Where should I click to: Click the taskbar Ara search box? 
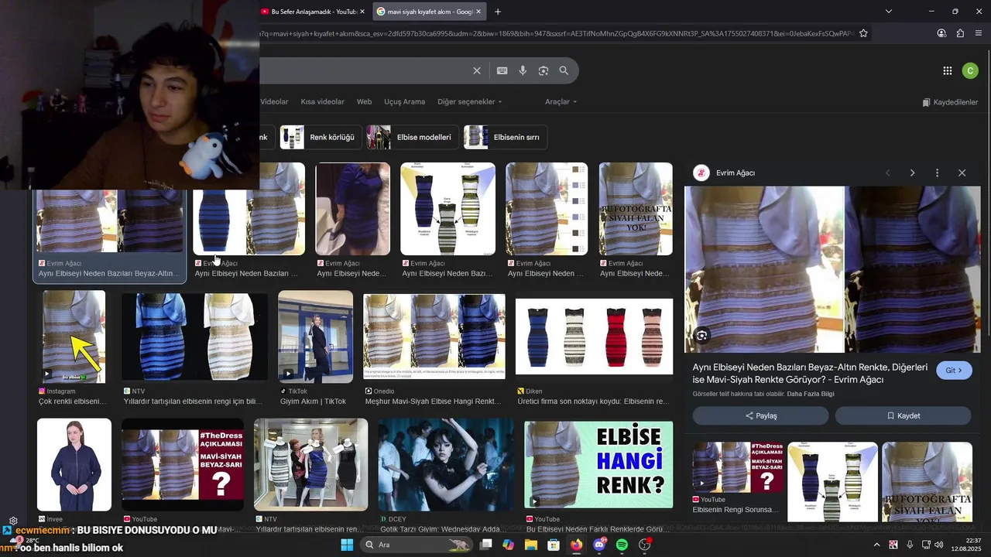pos(417,545)
